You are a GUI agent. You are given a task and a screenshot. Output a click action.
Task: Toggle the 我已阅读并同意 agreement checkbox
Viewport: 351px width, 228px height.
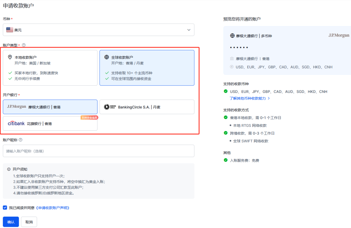(x=5, y=208)
